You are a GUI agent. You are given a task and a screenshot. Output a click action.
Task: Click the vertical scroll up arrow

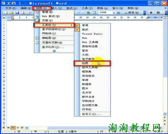click(x=165, y=18)
